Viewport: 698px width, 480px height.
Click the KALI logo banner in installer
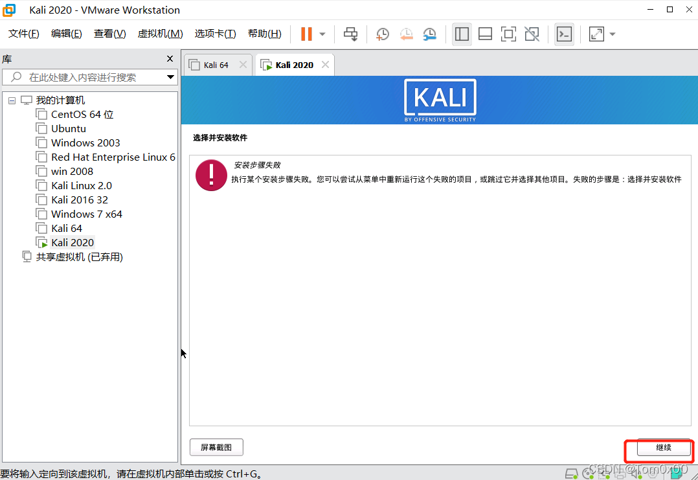440,100
